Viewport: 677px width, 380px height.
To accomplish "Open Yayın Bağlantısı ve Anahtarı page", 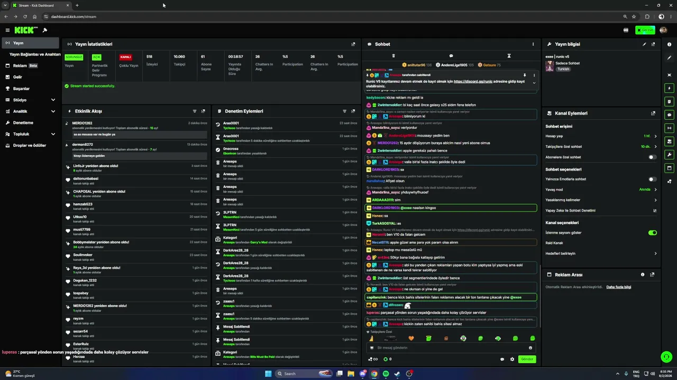I will coord(35,54).
